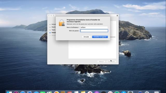Click the installation progress bar behind dialog

coord(113,37)
